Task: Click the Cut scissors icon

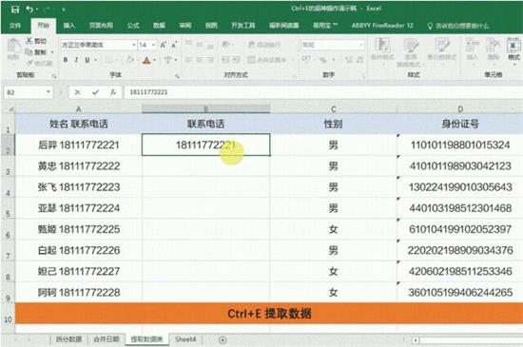Action: [29, 41]
